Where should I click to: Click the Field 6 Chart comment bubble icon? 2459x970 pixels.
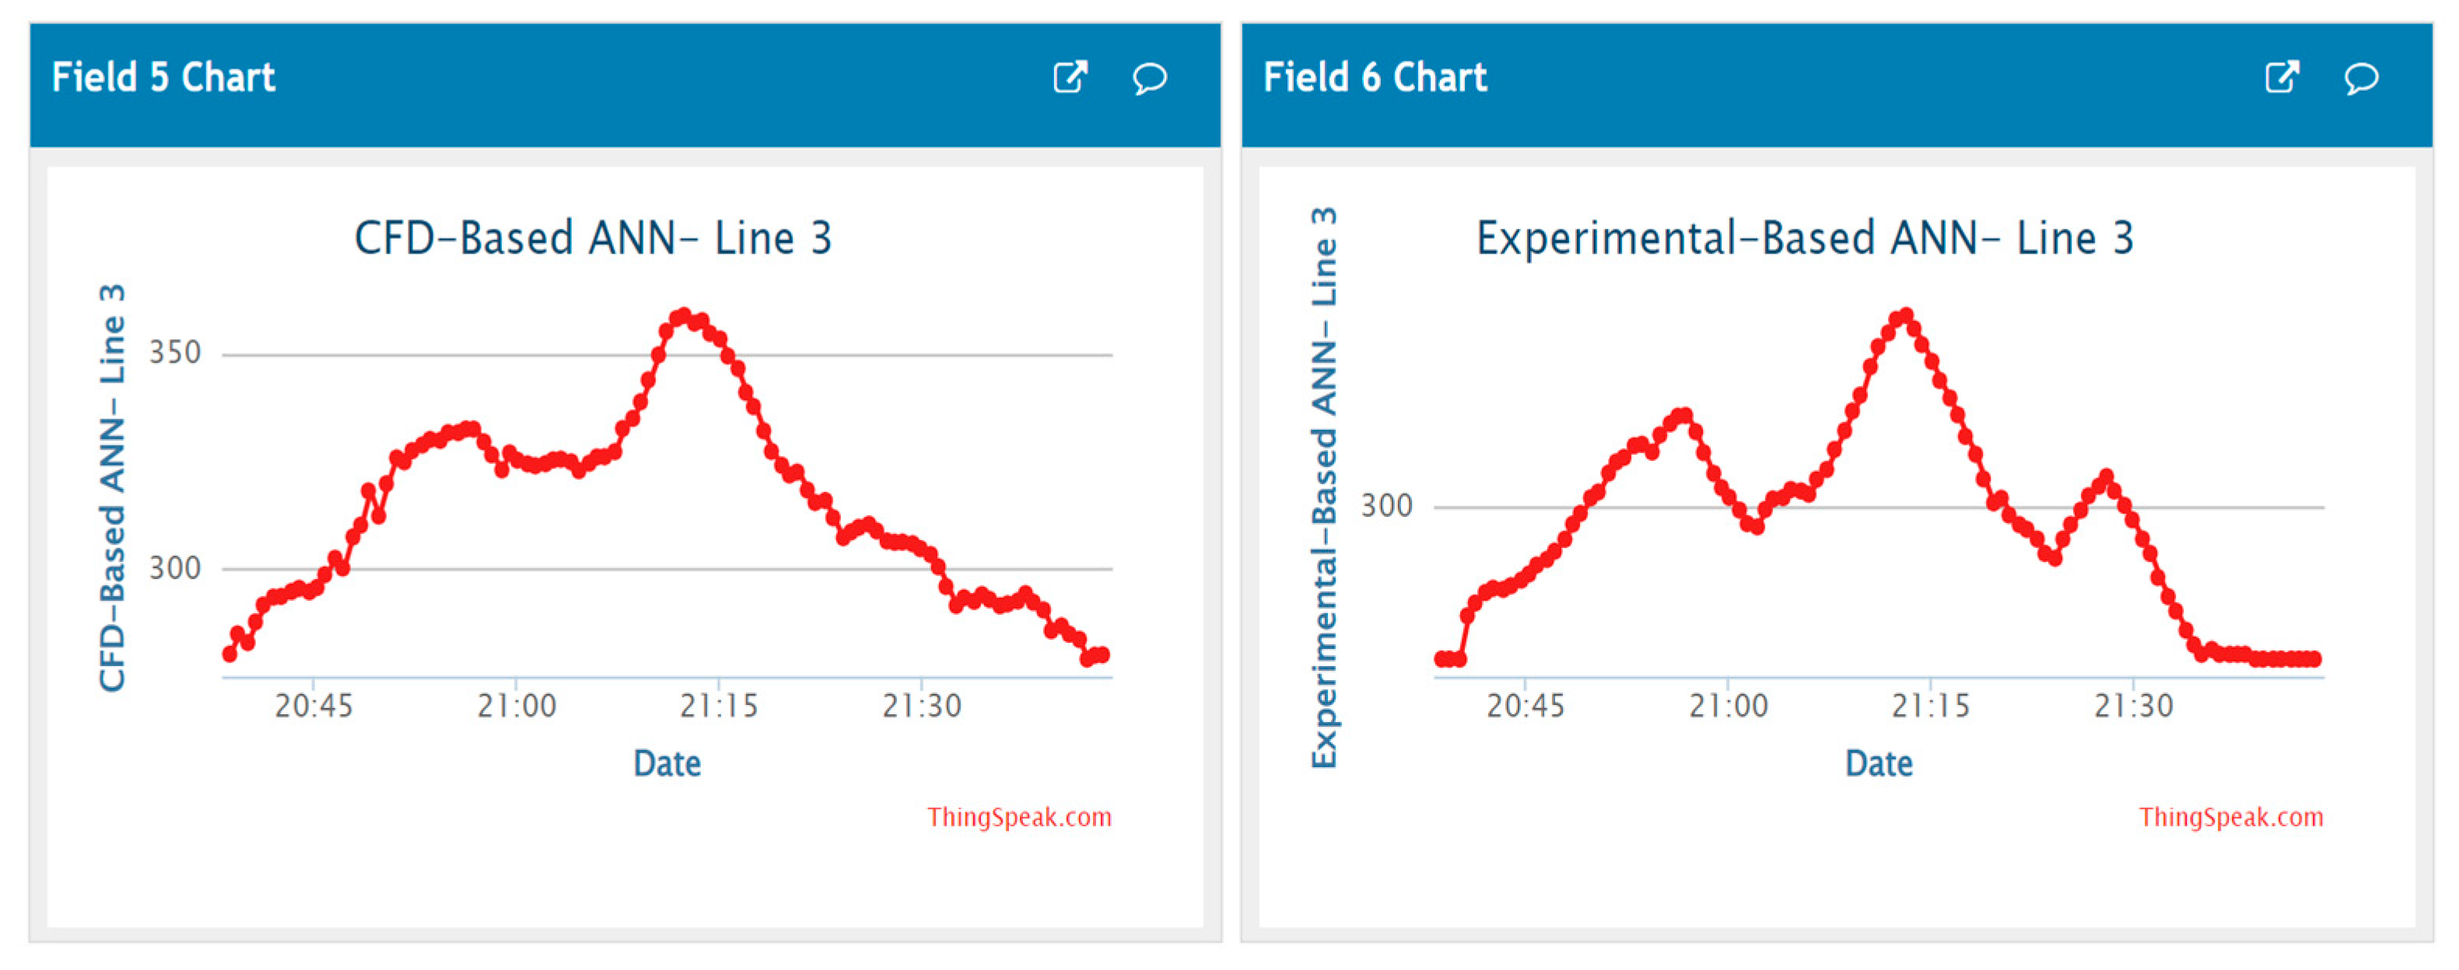(2361, 79)
